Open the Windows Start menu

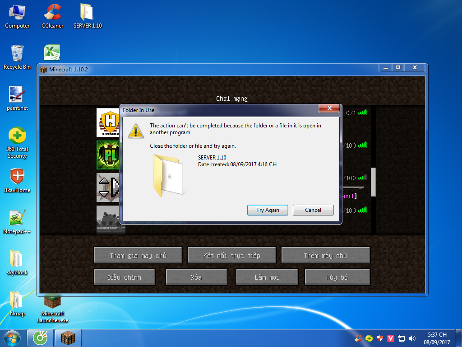[x=12, y=338]
